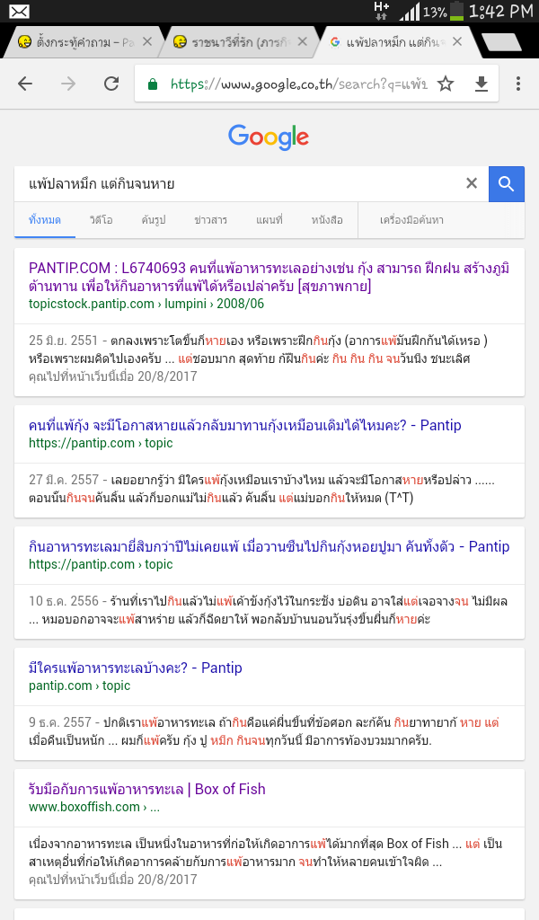Click the 1:42 PM clock
This screenshot has width=539, height=920.
click(x=501, y=11)
